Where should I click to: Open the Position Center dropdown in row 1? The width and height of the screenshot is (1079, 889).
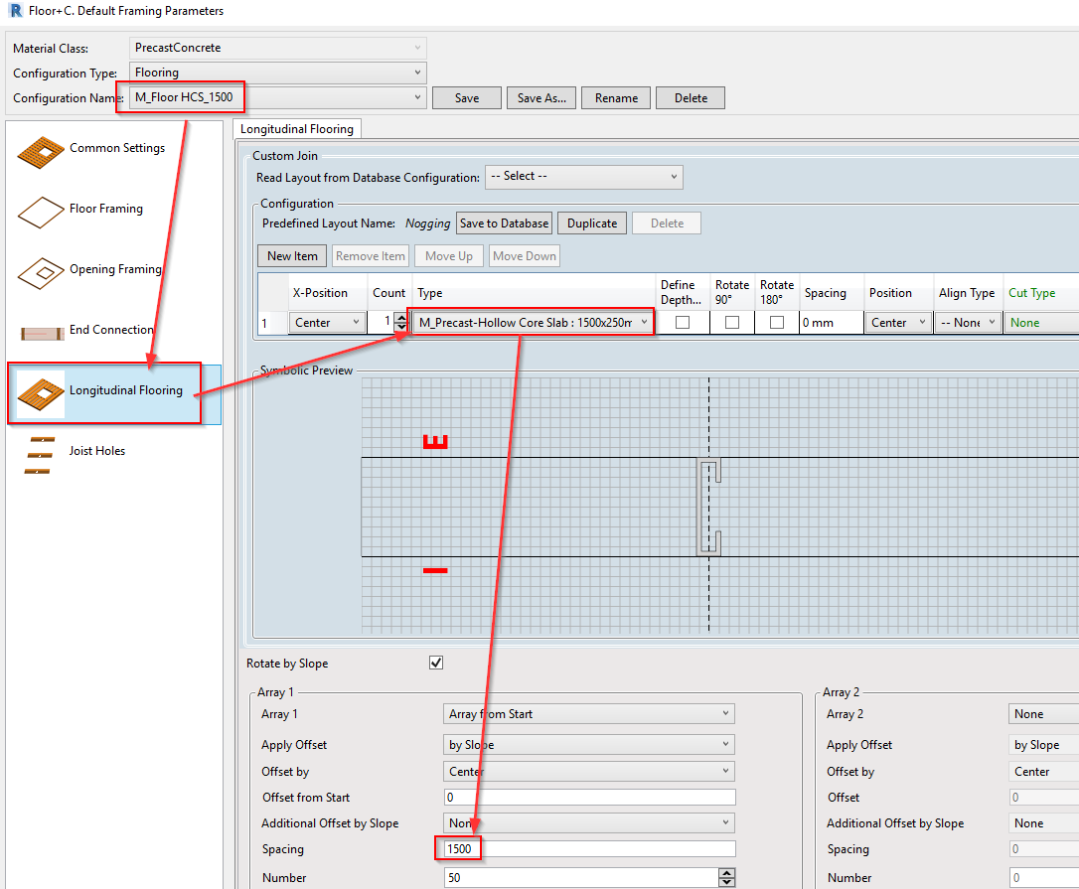coord(899,322)
